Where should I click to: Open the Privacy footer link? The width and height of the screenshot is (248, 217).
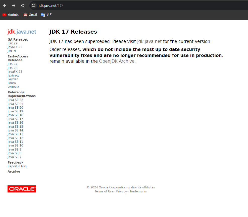click(121, 191)
